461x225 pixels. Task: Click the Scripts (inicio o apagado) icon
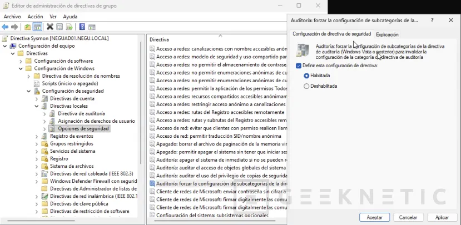[x=37, y=83]
